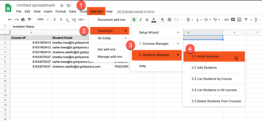The height and width of the screenshot is (121, 262).
Task: Open the Classright submenu
Action: [x=110, y=31]
